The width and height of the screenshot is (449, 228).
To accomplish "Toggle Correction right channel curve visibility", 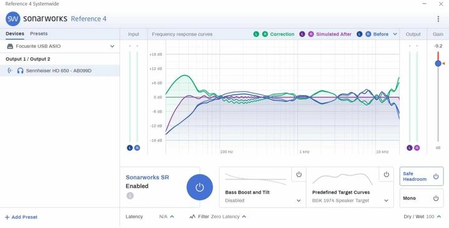I will 265,34.
